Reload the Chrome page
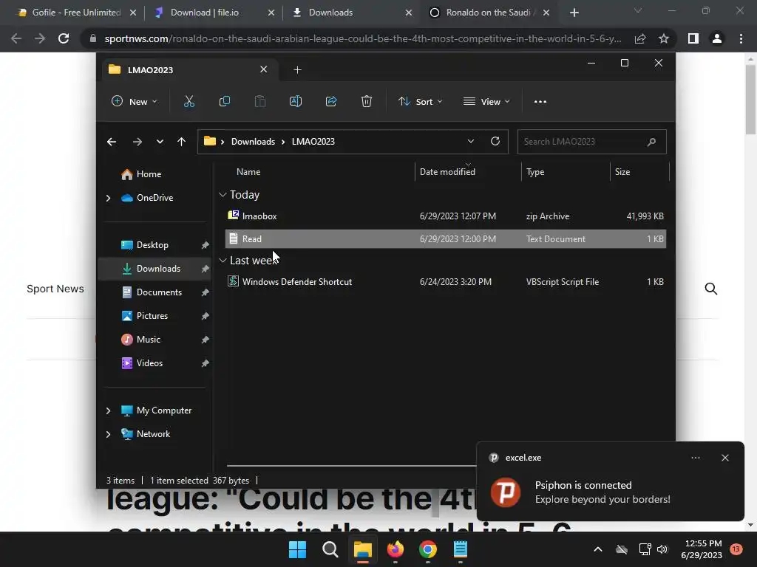This screenshot has width=757, height=567. [64, 38]
